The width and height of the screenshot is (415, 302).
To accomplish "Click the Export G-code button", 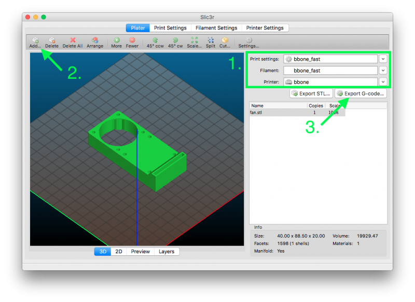I will point(360,93).
